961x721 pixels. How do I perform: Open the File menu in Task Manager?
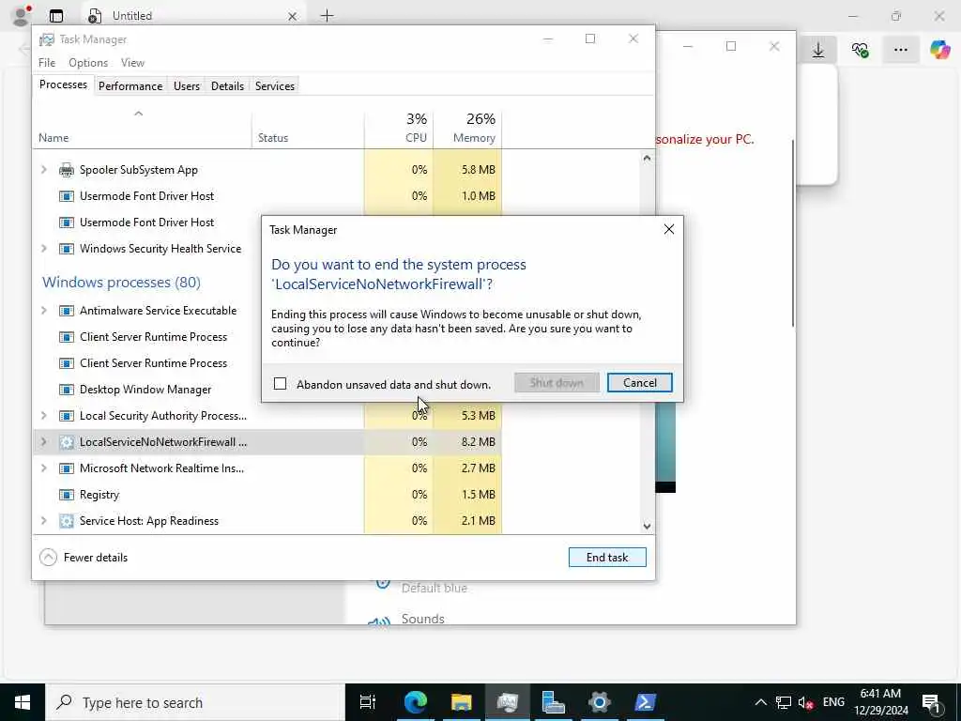pos(47,63)
